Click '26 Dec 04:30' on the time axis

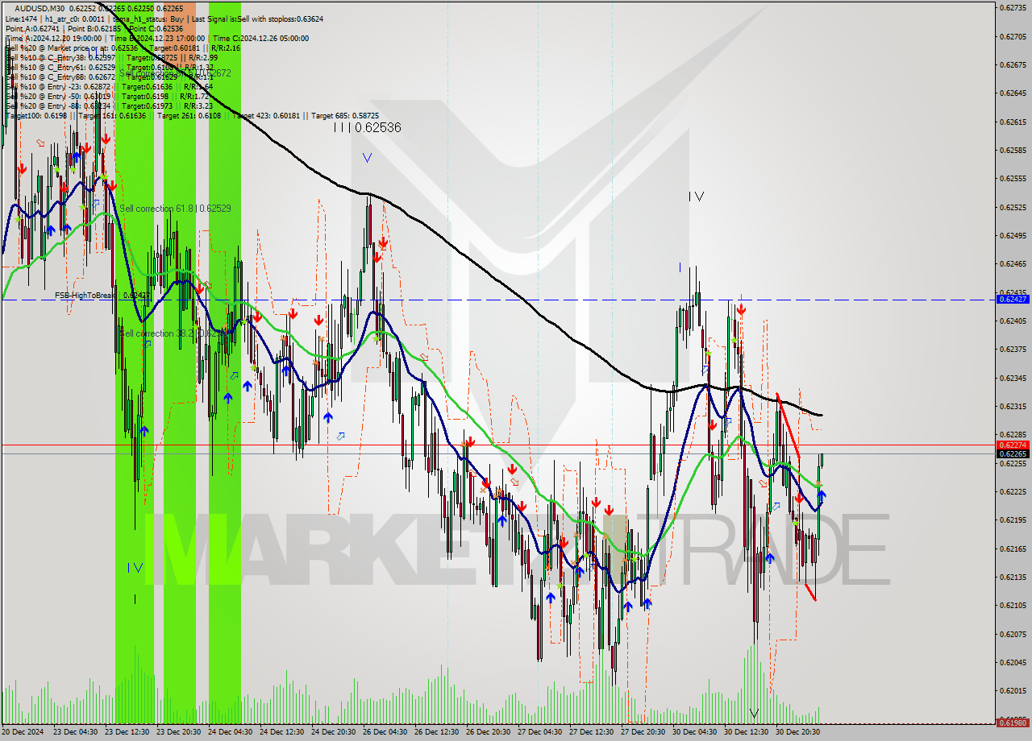coord(385,732)
